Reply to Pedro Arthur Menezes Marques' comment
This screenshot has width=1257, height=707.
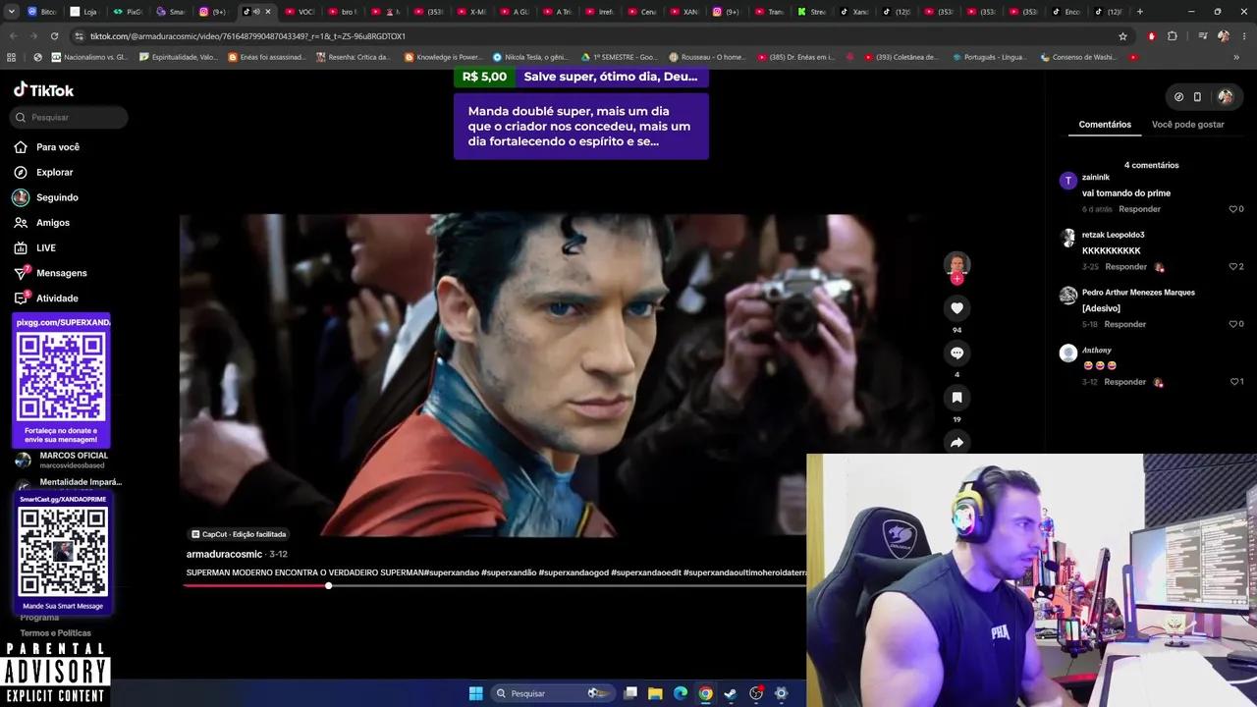pyautogui.click(x=1125, y=324)
